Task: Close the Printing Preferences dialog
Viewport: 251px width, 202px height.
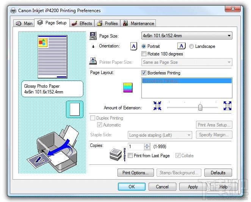Action: click(233, 9)
